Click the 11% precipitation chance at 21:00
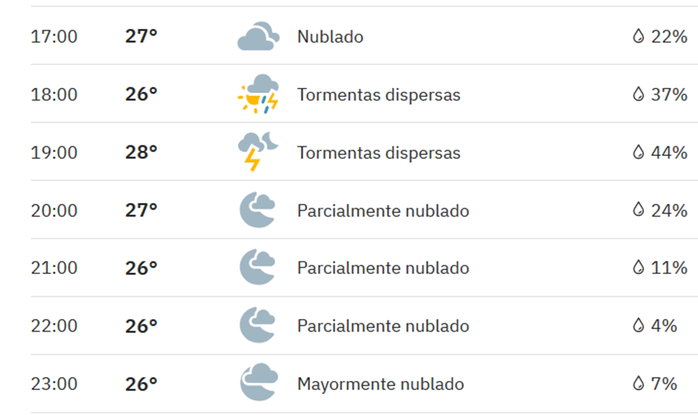The height and width of the screenshot is (415, 698). click(x=669, y=268)
